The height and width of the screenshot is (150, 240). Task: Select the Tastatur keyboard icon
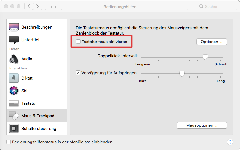(14, 103)
